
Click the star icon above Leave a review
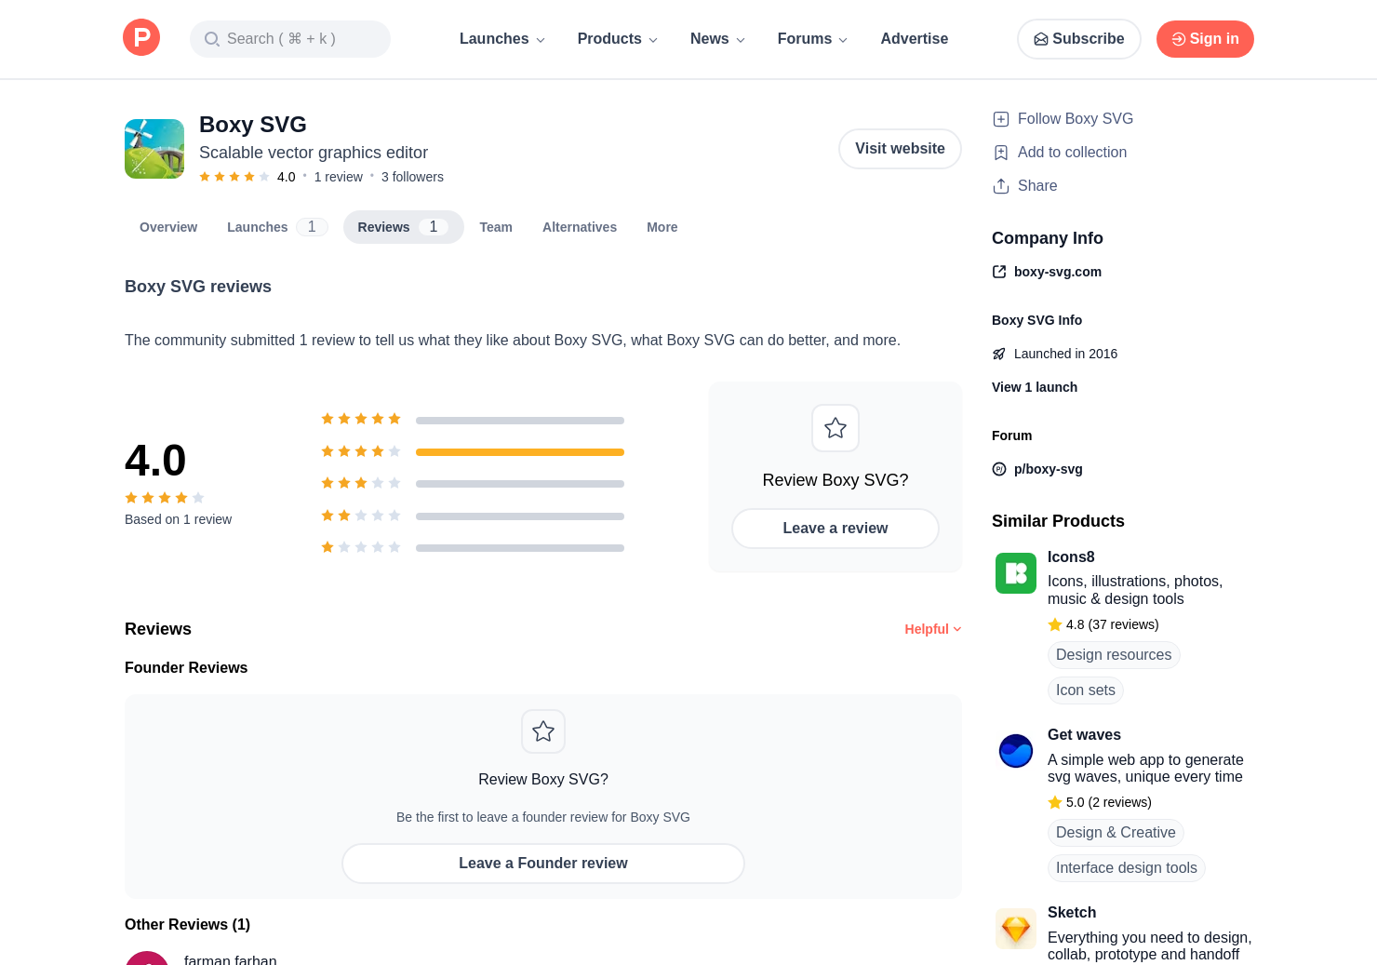pos(836,428)
